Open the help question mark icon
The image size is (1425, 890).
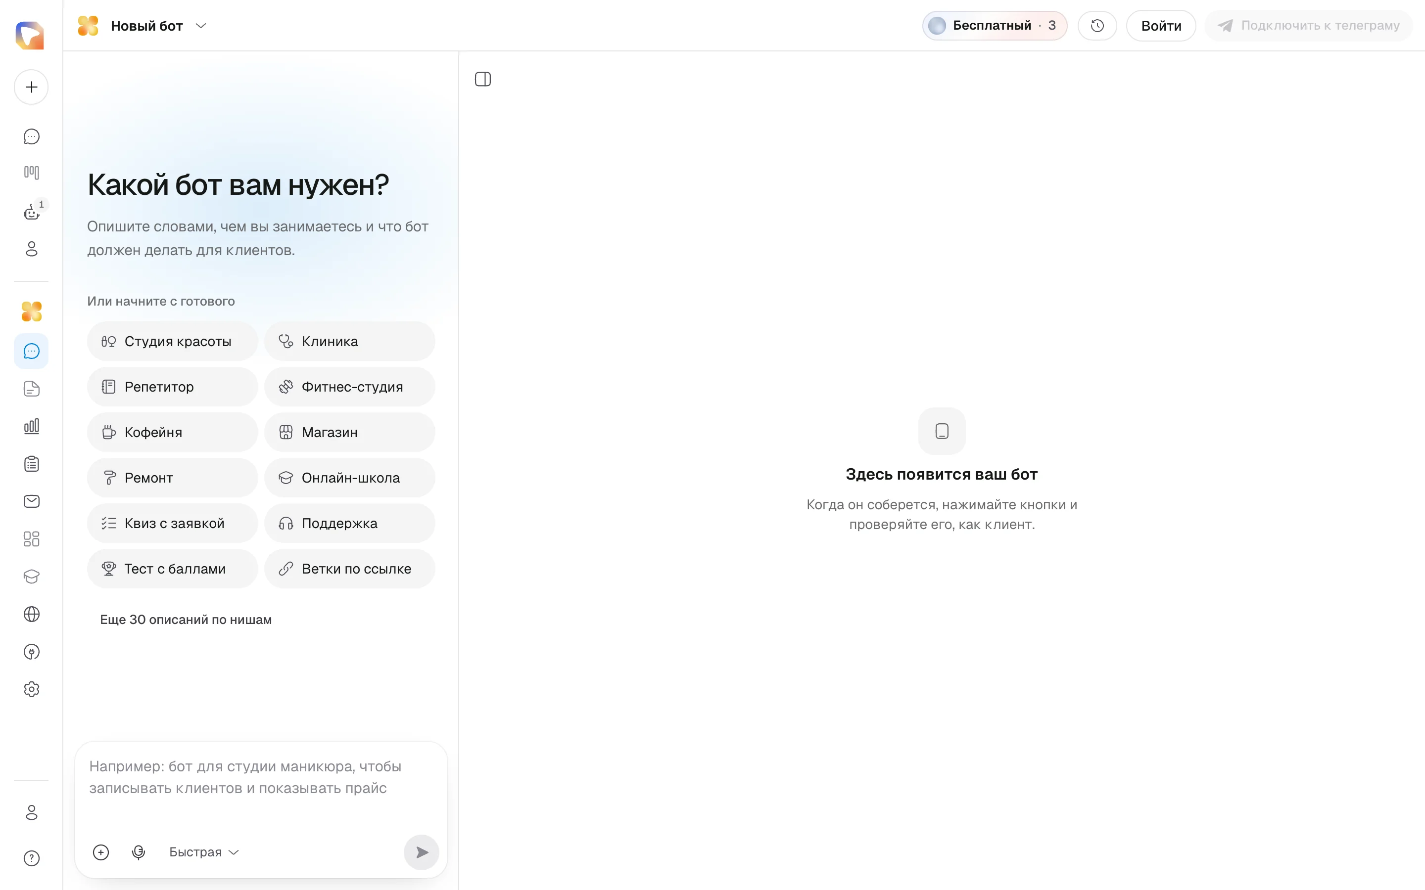pos(31,859)
